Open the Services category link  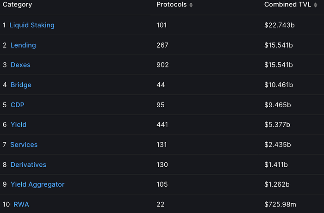pos(24,145)
